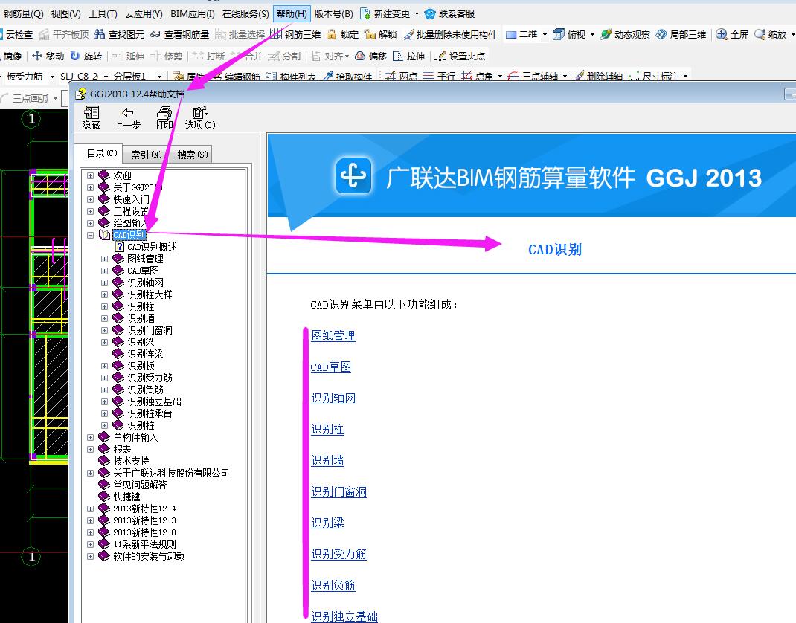The image size is (796, 623).
Task: Click the 打印 print icon in help window
Action: [x=164, y=117]
